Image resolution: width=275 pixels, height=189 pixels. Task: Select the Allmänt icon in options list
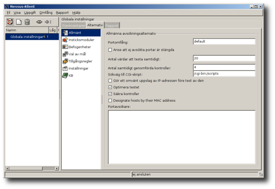click(x=65, y=33)
